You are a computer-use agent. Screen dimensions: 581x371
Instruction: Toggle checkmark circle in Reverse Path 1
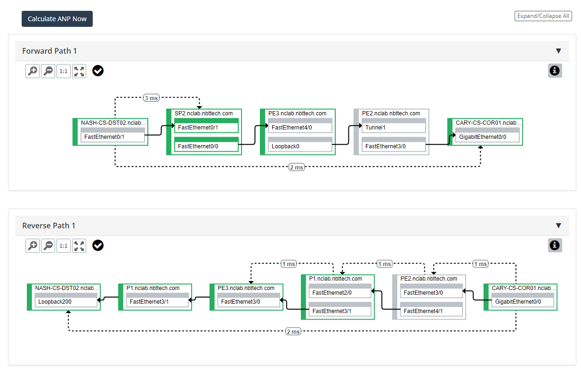point(98,245)
